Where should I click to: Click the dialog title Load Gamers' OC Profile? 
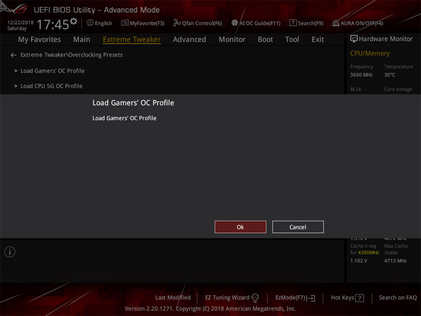(133, 103)
